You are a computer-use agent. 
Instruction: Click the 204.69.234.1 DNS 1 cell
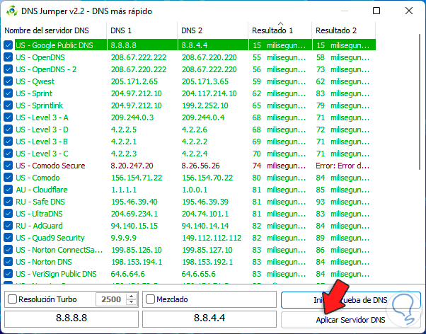point(134,213)
